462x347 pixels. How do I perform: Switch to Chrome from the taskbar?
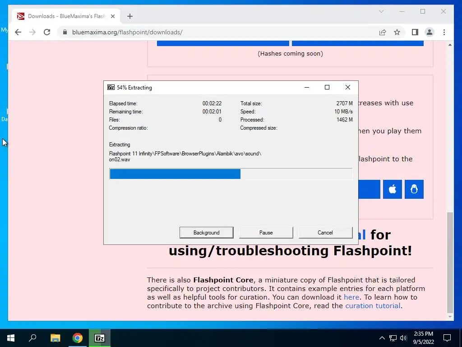[x=78, y=338]
